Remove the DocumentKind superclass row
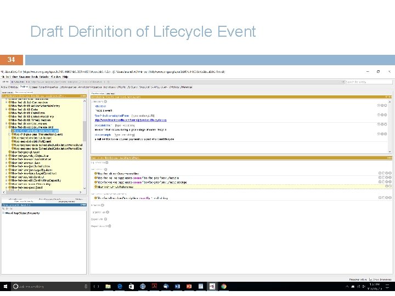 tap(387, 173)
